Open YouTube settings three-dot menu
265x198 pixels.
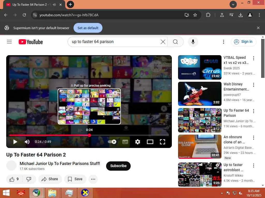point(223,42)
